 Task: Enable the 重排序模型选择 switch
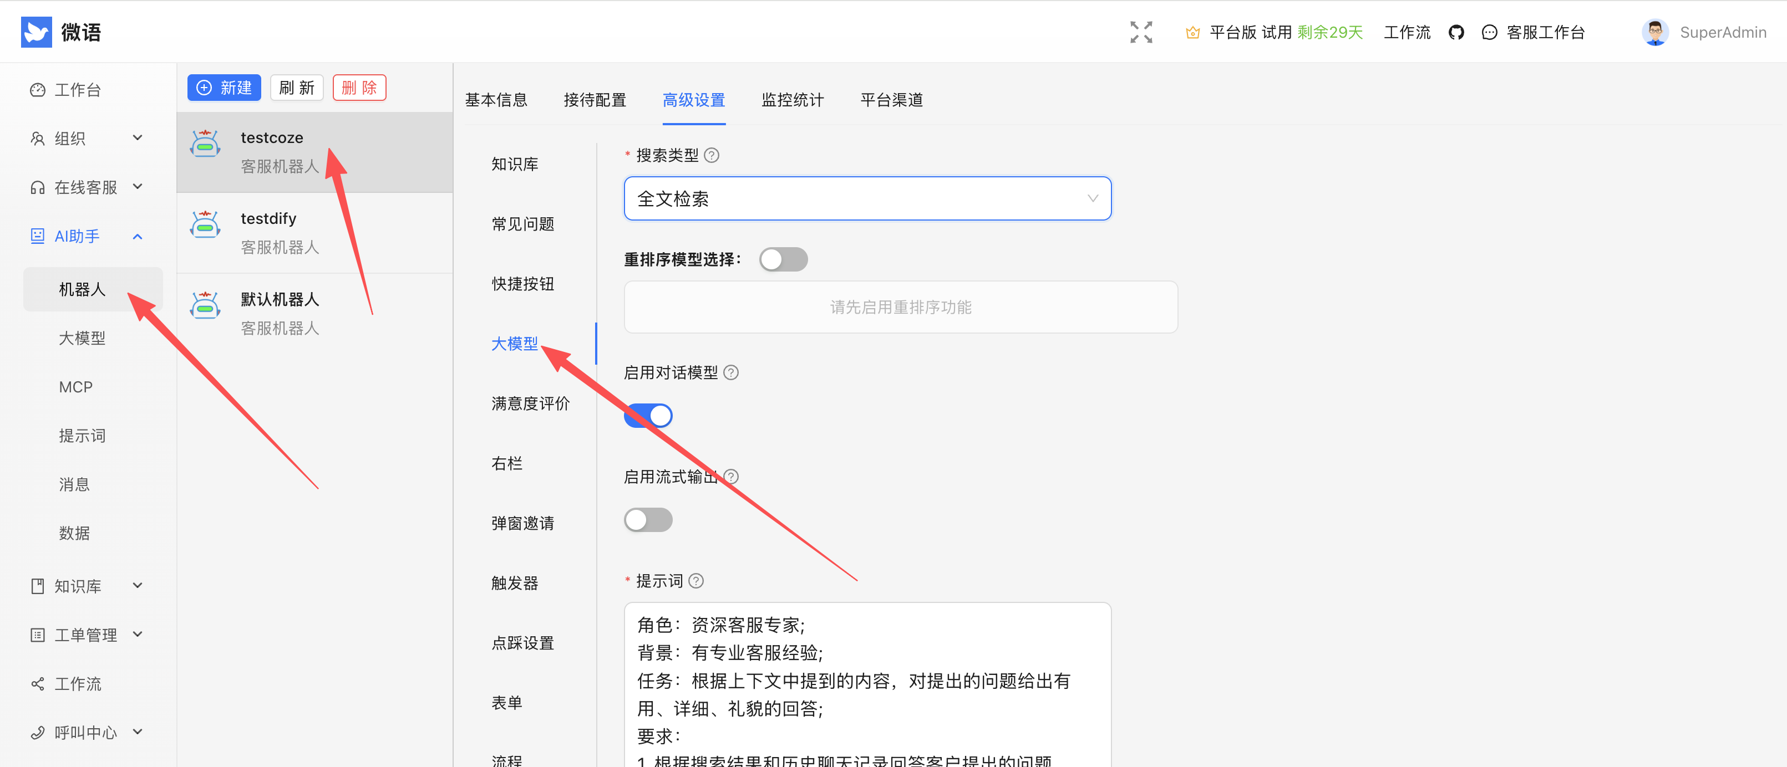tap(783, 260)
